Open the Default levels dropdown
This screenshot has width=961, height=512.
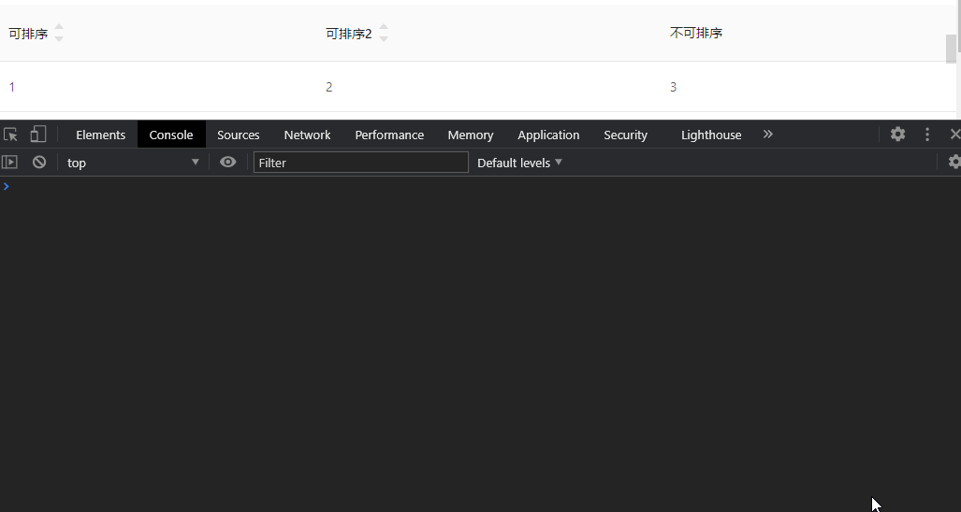click(x=519, y=163)
